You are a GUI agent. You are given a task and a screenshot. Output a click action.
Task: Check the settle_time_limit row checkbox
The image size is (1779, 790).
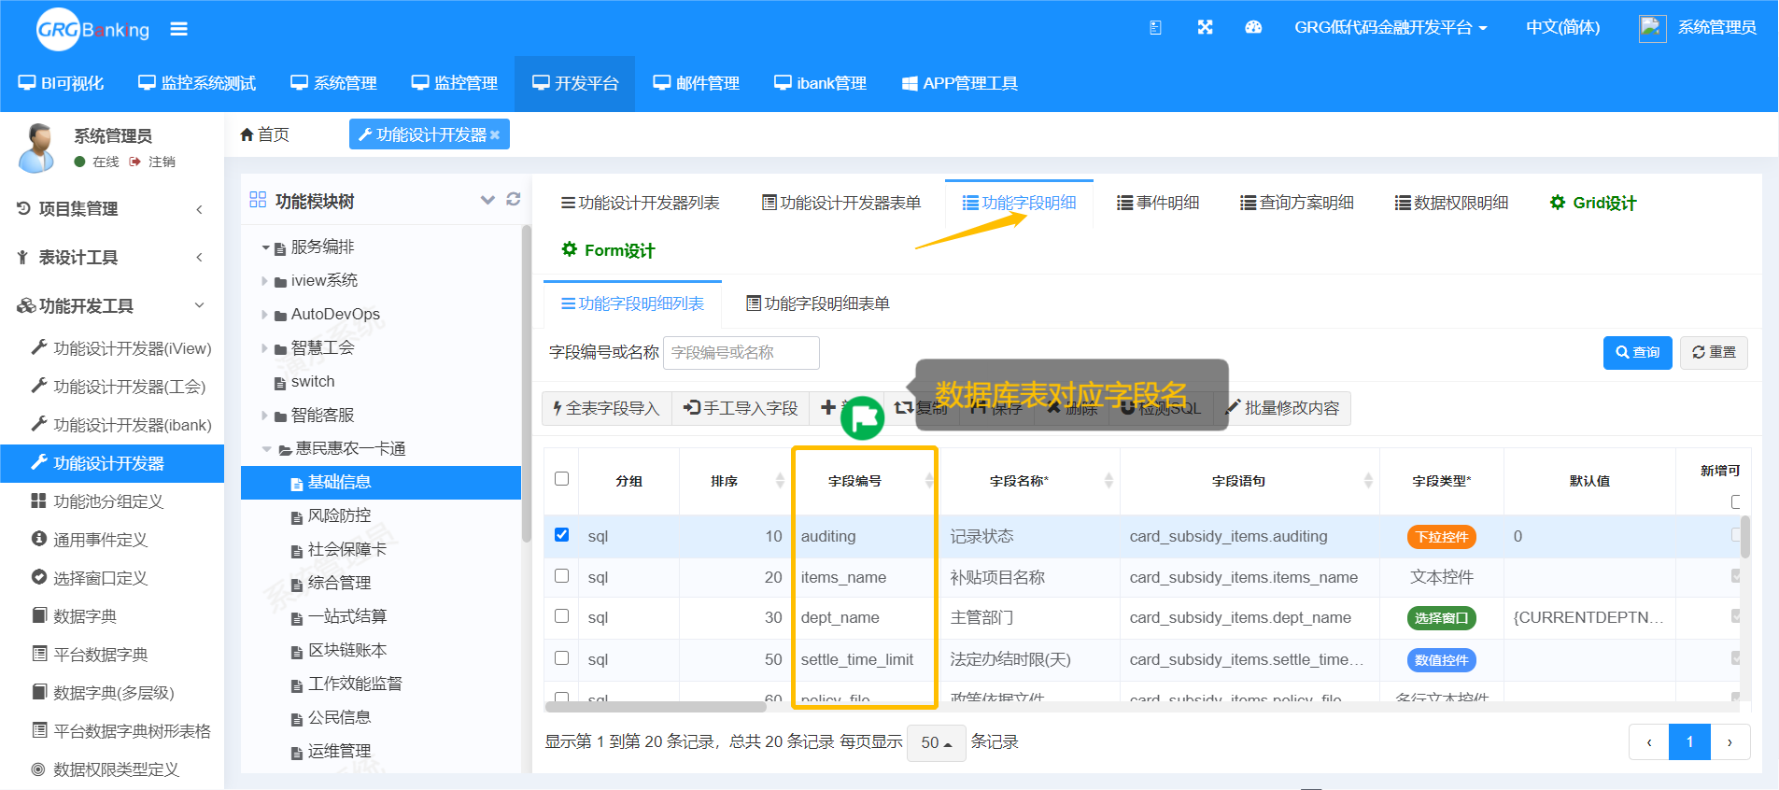click(x=561, y=658)
